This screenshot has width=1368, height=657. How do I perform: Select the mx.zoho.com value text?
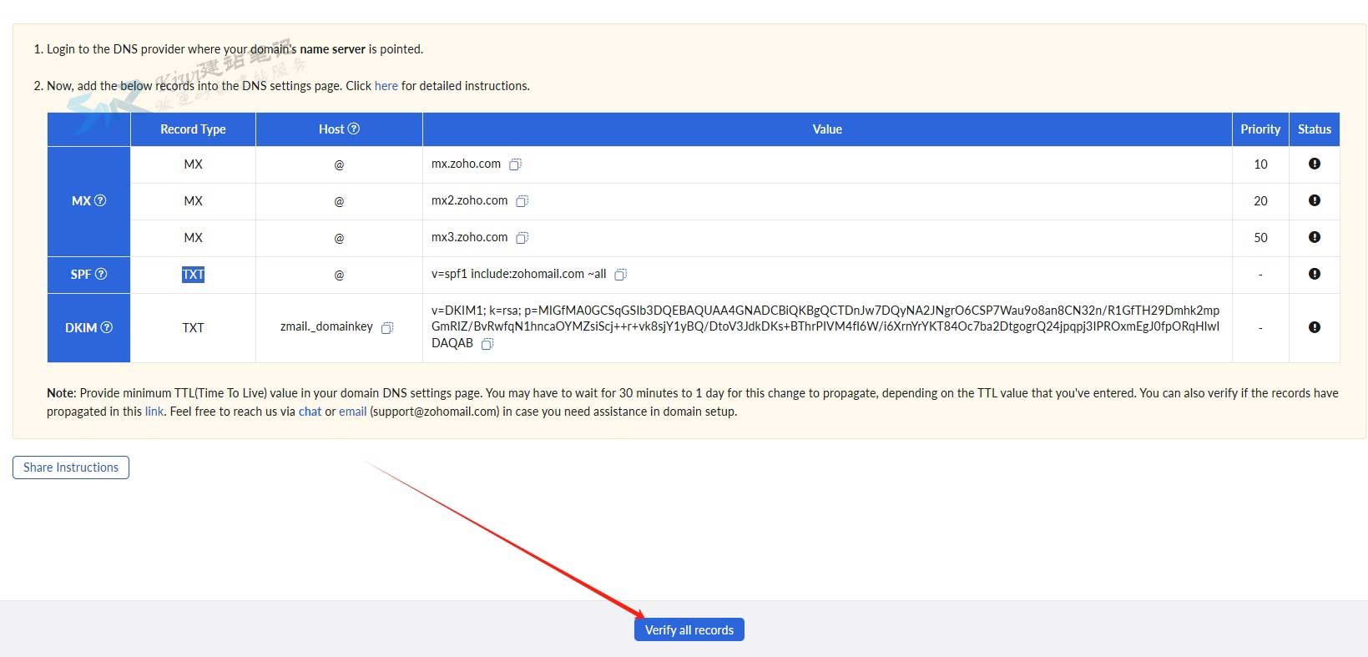466,164
